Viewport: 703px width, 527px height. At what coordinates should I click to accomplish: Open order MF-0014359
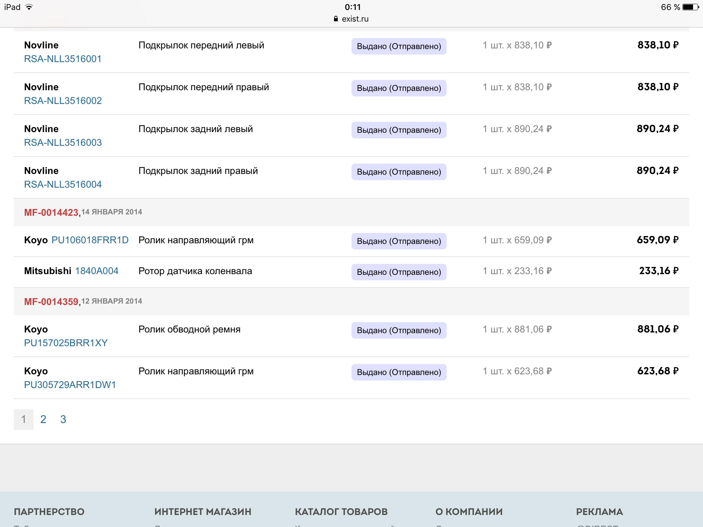51,302
